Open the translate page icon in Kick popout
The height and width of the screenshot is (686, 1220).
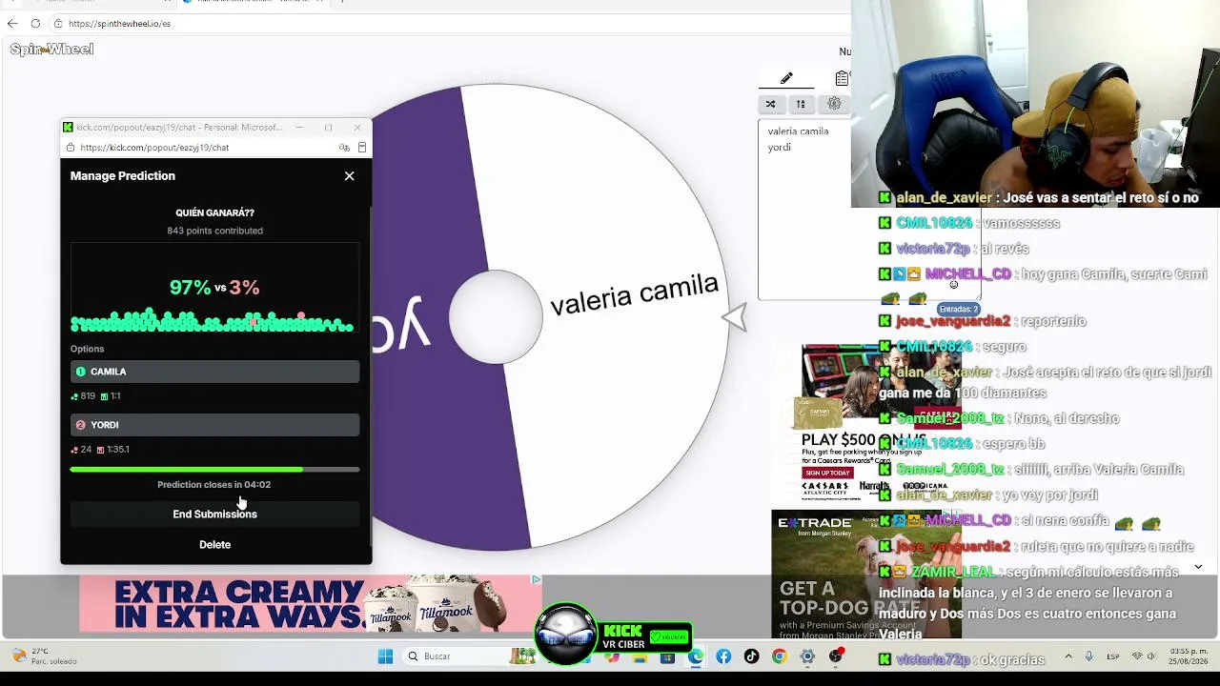click(x=344, y=148)
